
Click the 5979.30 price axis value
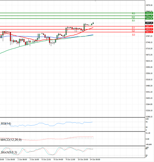pyautogui.click(x=149, y=5)
